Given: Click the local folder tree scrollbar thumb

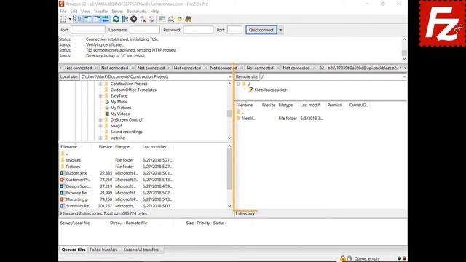Looking at the screenshot, I should click(x=229, y=114).
